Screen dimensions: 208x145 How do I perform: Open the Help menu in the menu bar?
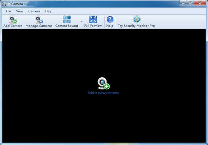click(49, 11)
